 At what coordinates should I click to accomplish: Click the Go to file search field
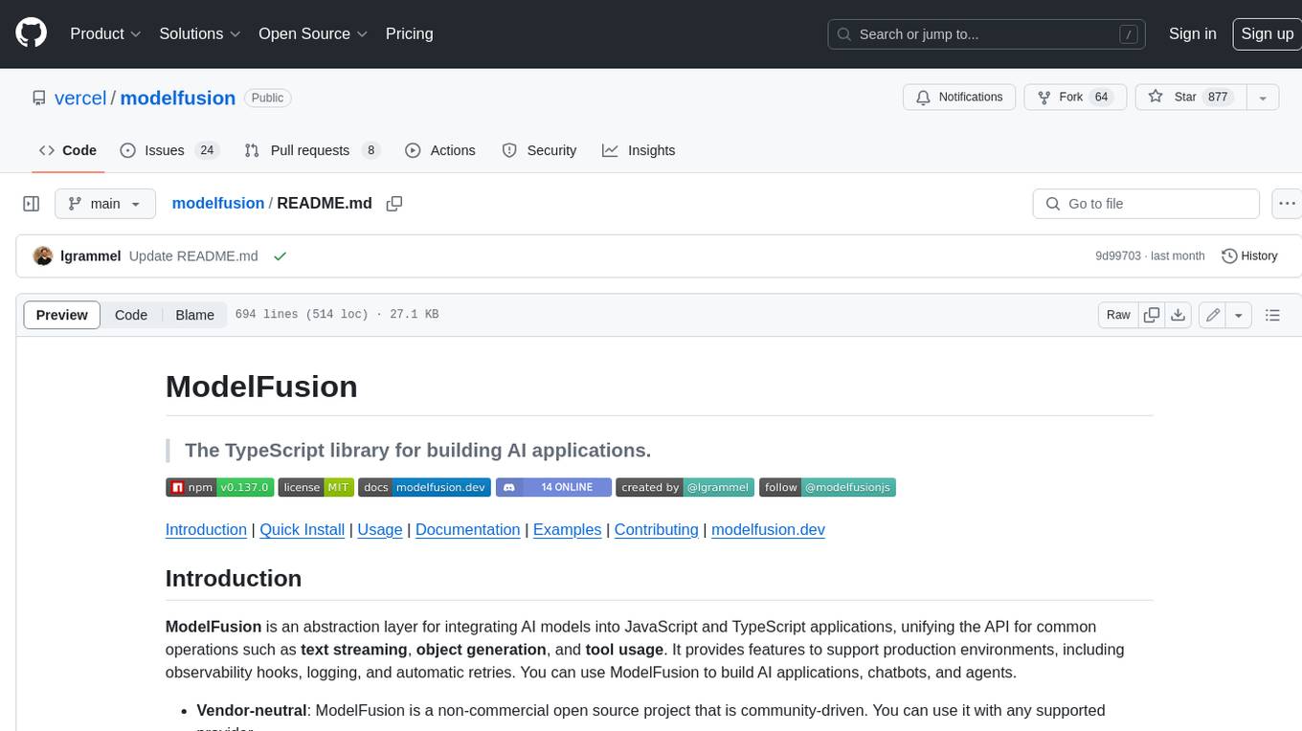pos(1146,204)
